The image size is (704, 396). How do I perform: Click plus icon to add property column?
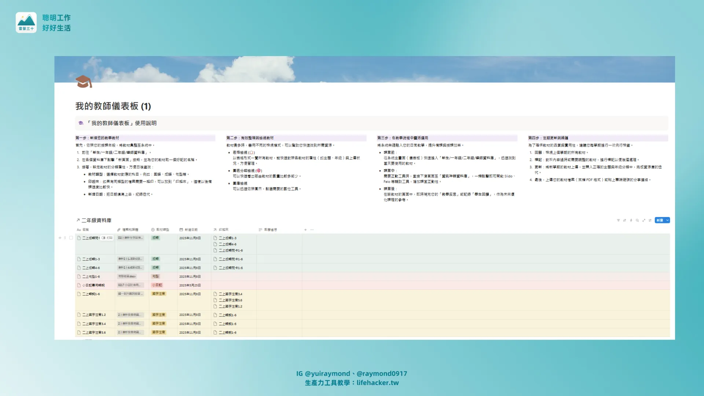pyautogui.click(x=305, y=230)
